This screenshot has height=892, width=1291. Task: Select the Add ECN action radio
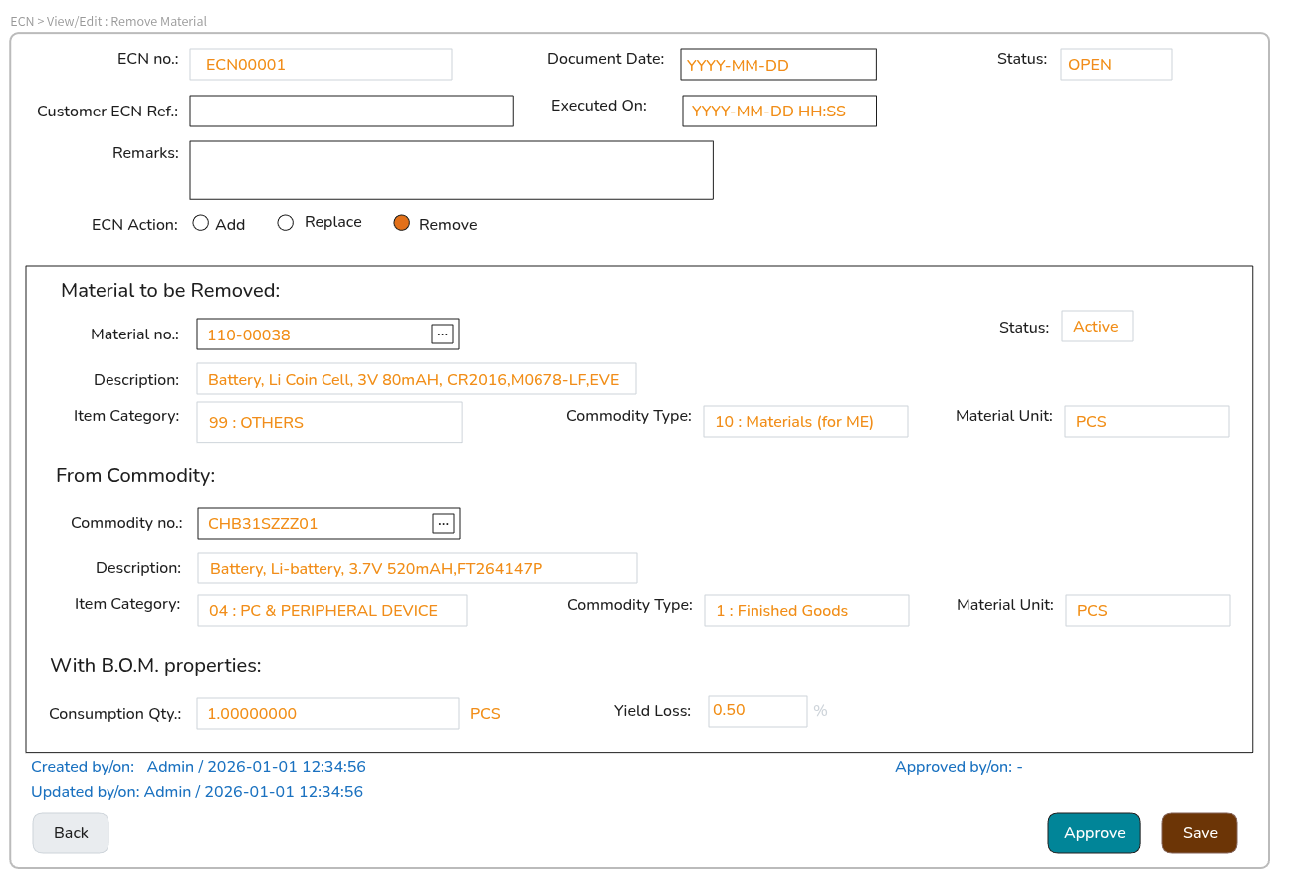[201, 223]
